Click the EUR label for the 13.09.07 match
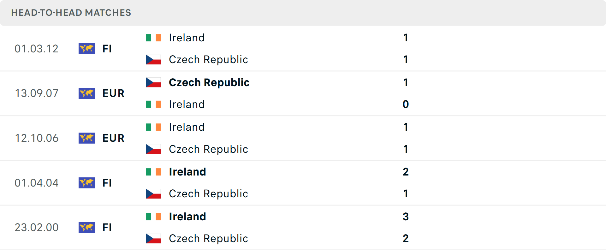This screenshot has height=250, width=606. pos(113,93)
